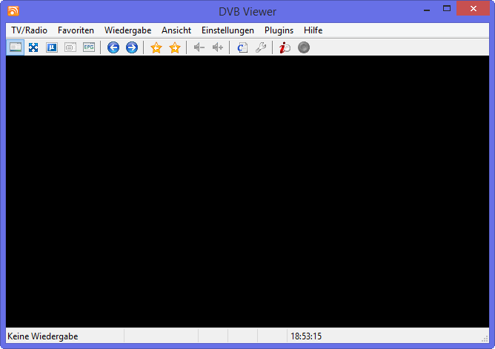
Task: Click the 18:53:15 clock in status bar
Action: [306, 336]
